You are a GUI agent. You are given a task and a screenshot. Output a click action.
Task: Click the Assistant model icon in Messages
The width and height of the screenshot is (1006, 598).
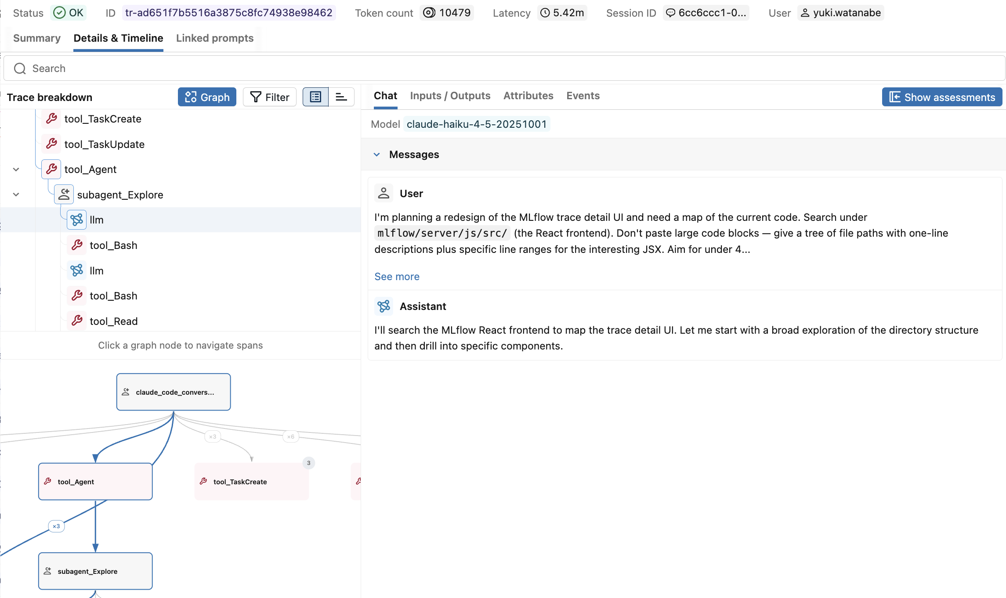384,306
